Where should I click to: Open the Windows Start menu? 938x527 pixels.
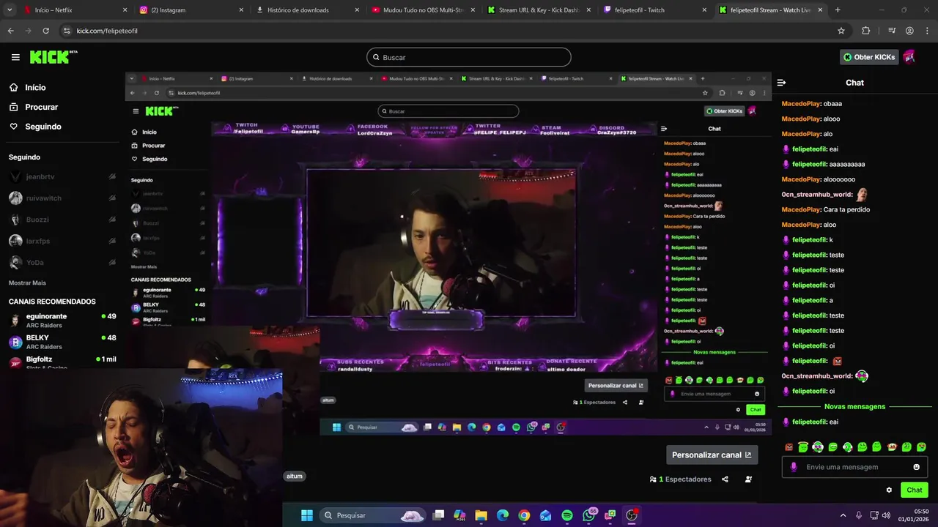click(307, 515)
